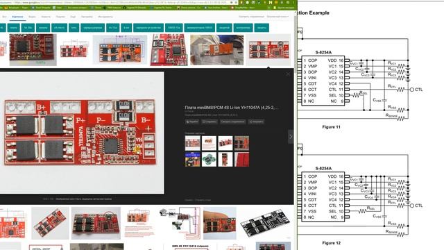
Task: Open wiring schematic thumbnail in lower row
Action: tap(180, 224)
